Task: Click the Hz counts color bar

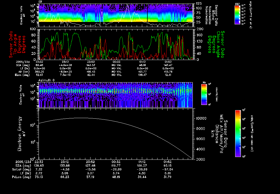Action: [x=204, y=94]
